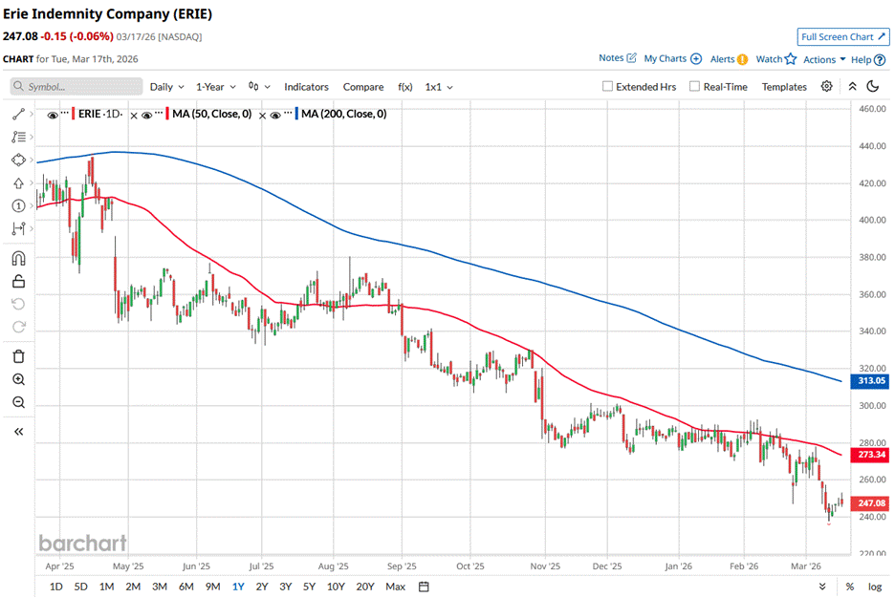The height and width of the screenshot is (598, 895).
Task: Click the lock drawings icon
Action: (18, 281)
